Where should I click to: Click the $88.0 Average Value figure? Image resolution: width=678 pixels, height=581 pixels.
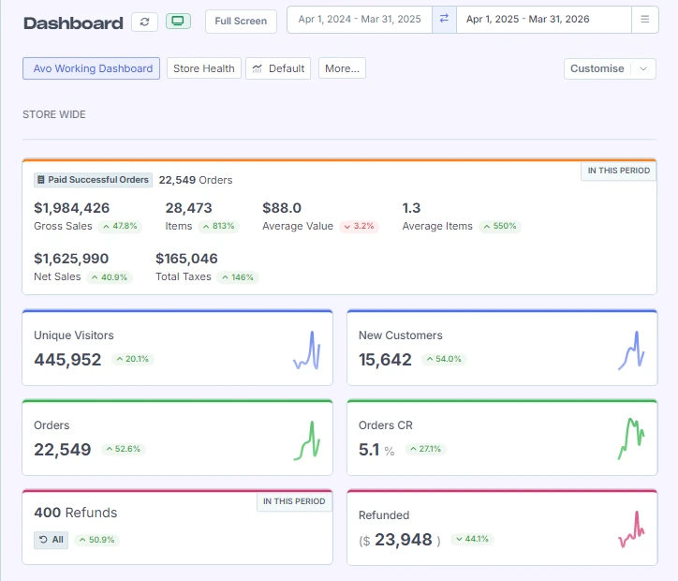[x=282, y=208]
